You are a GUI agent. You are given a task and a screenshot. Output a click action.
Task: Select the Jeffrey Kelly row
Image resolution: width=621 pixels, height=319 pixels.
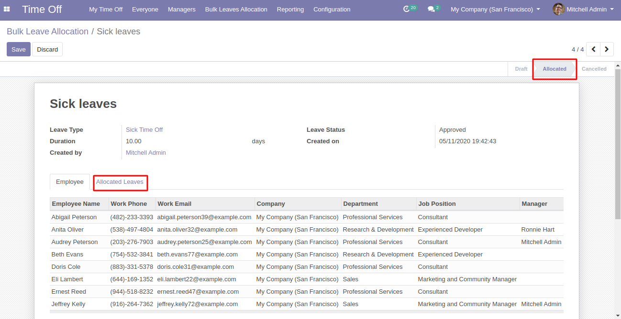pos(306,304)
